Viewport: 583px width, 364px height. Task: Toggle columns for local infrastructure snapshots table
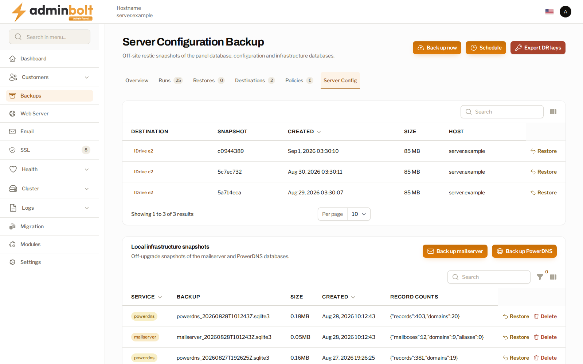point(553,277)
